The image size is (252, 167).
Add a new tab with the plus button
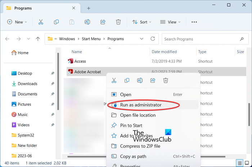pyautogui.click(x=89, y=8)
